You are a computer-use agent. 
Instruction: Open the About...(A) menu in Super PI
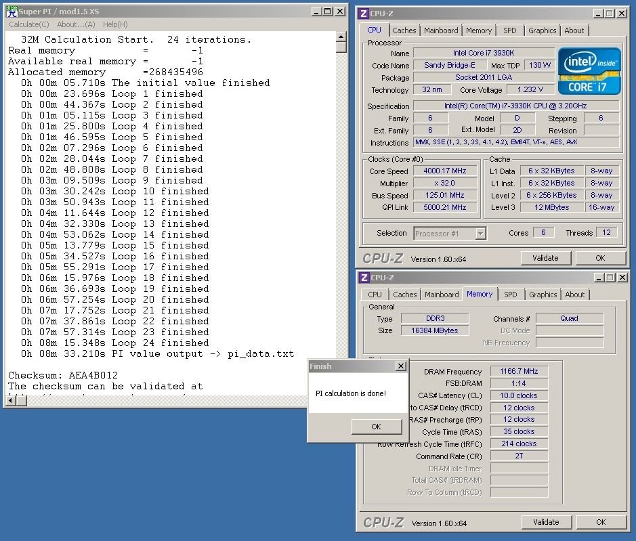tap(76, 24)
